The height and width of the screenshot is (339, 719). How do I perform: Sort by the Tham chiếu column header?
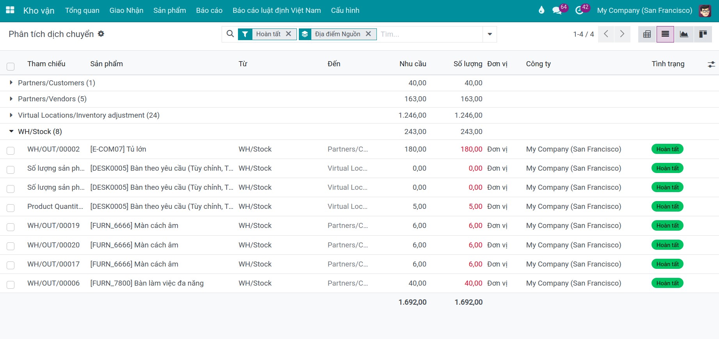[x=46, y=64]
